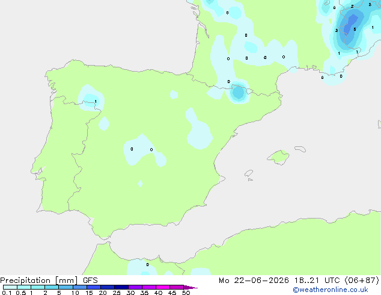381x295 pixels.
Task: Click the '25' legend label
Action: point(117,293)
